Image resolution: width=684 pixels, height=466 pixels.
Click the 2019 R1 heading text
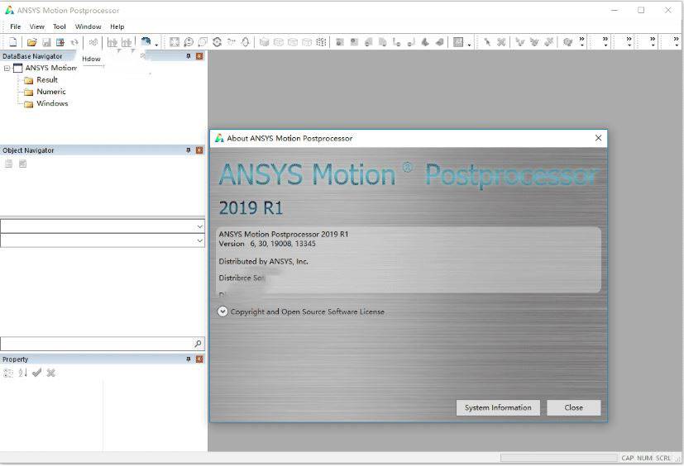[x=251, y=208]
